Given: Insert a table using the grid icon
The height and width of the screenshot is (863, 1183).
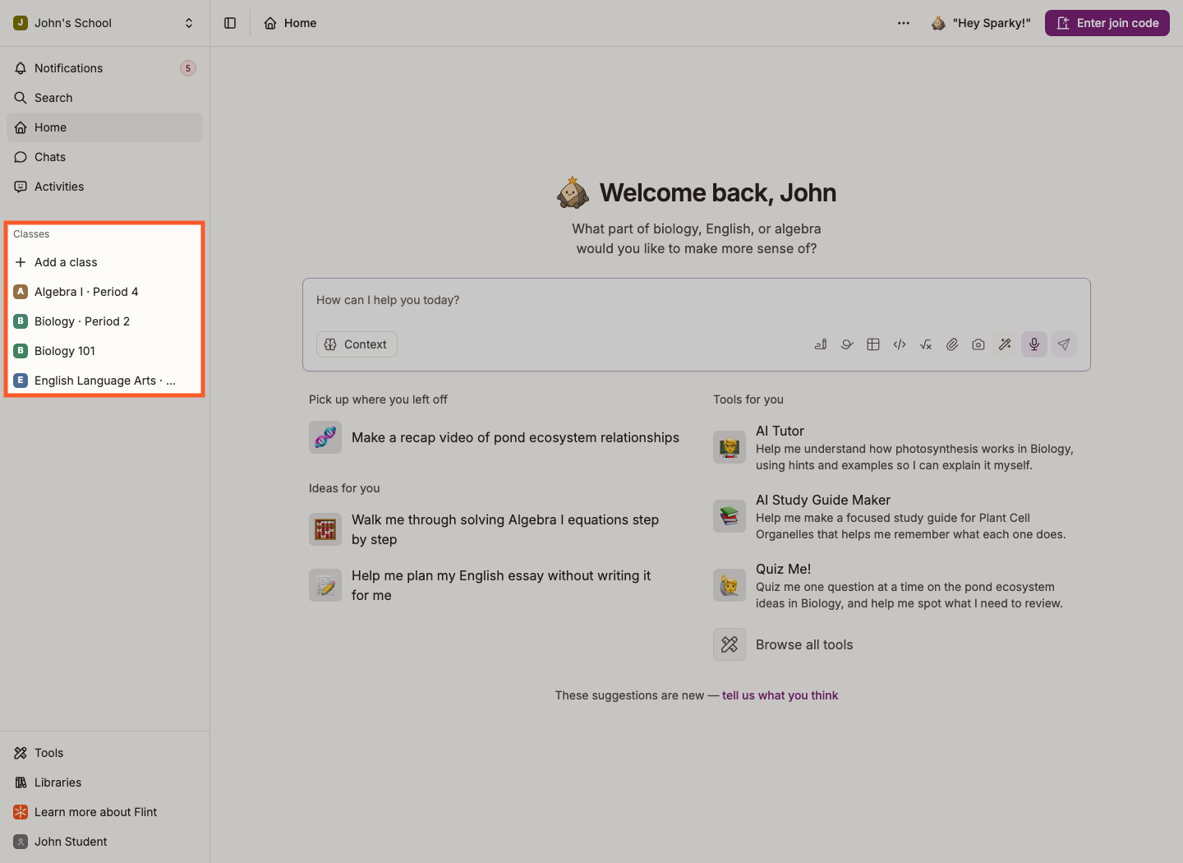Looking at the screenshot, I should [873, 344].
